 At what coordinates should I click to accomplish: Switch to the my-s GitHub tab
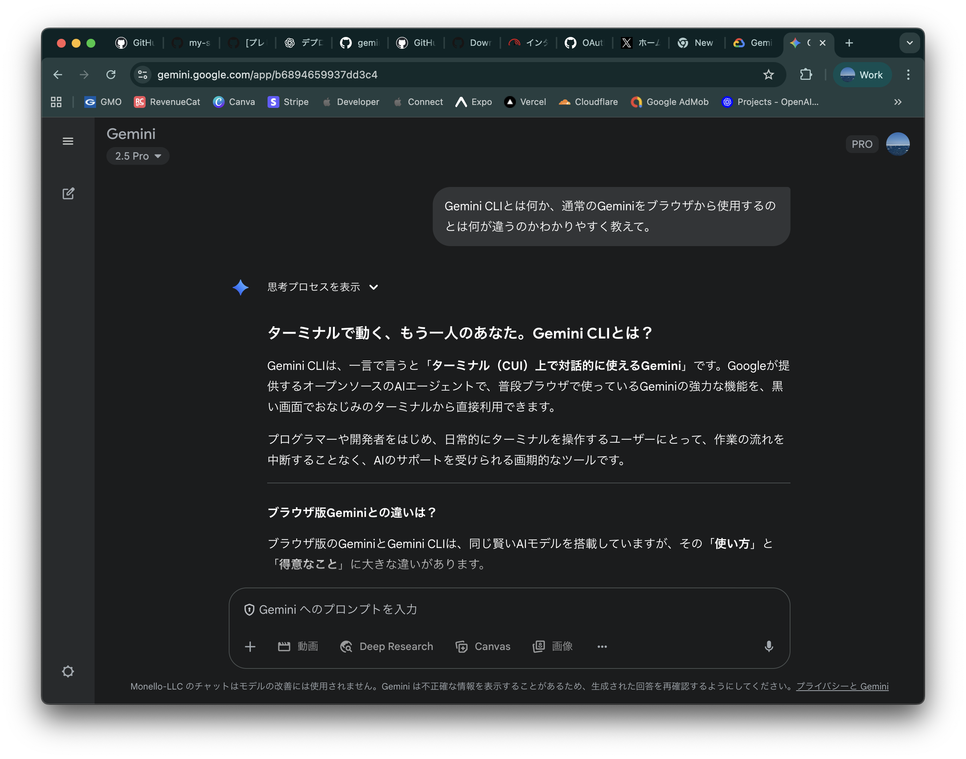point(191,42)
